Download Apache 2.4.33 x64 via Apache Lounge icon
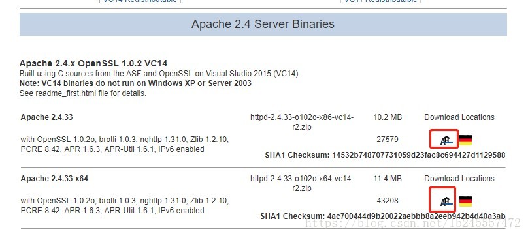Viewport: 528px width, 236px height. pyautogui.click(x=447, y=201)
